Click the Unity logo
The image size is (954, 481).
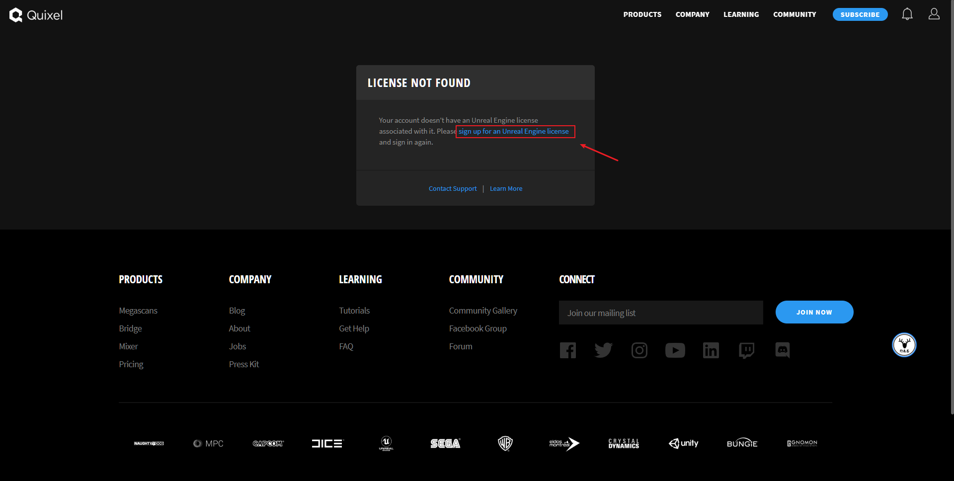click(683, 443)
